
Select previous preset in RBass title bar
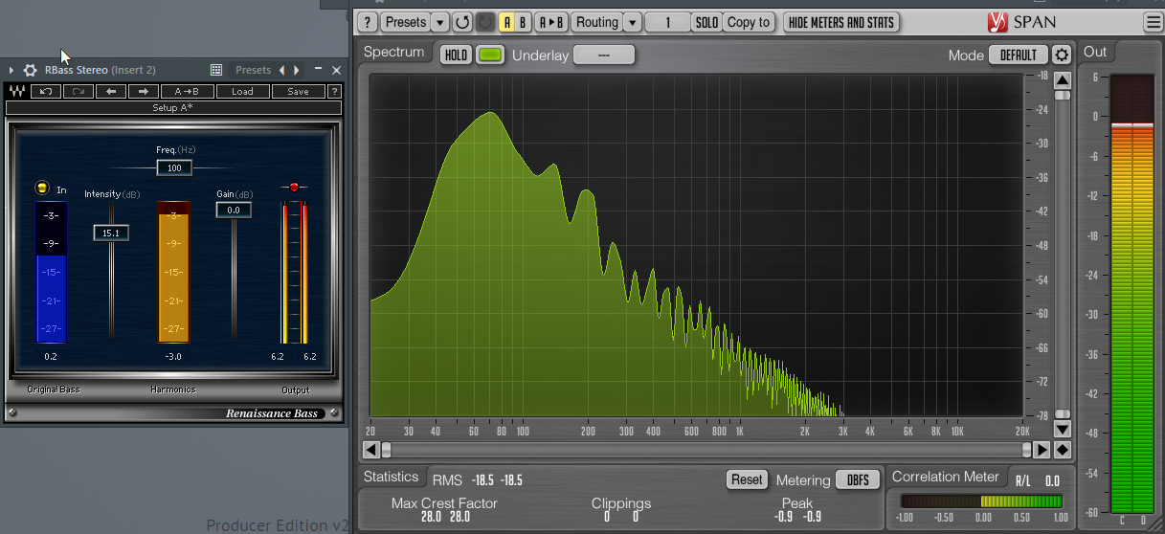281,70
